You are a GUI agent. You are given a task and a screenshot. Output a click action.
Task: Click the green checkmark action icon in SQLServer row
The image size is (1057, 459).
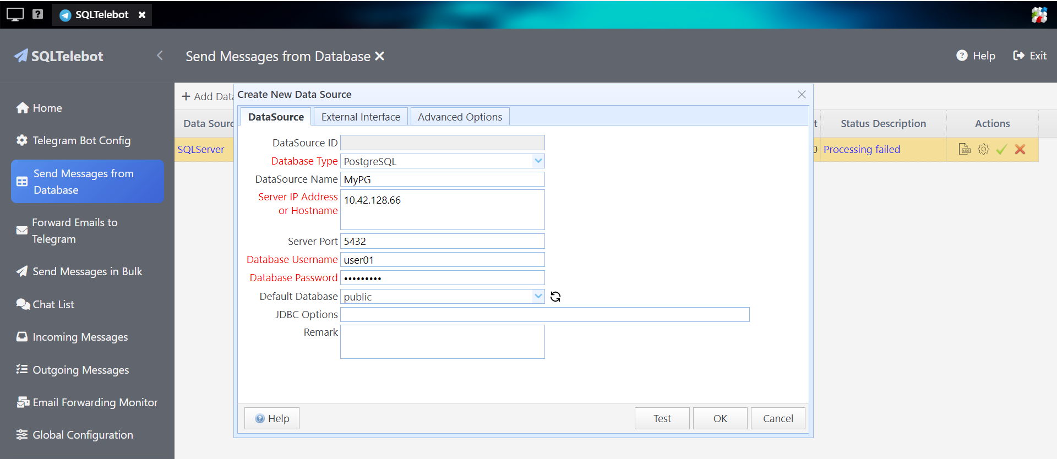[x=1001, y=149]
